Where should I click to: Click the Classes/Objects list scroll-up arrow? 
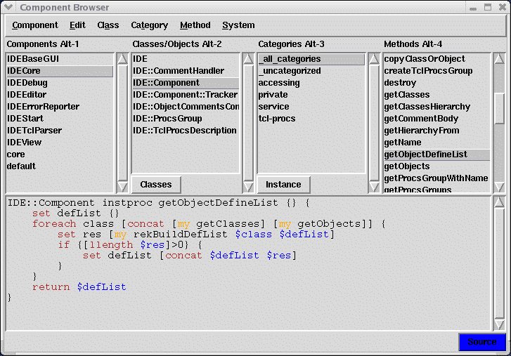pos(248,59)
